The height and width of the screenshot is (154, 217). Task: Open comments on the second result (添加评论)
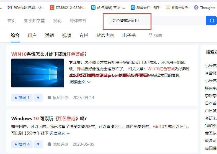[x=58, y=144]
